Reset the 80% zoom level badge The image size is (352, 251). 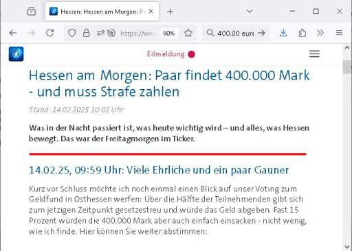[169, 34]
